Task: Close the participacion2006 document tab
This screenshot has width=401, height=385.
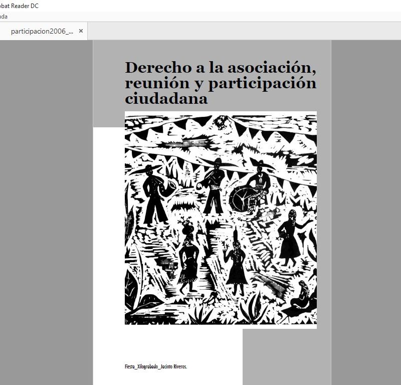Action: (x=81, y=31)
